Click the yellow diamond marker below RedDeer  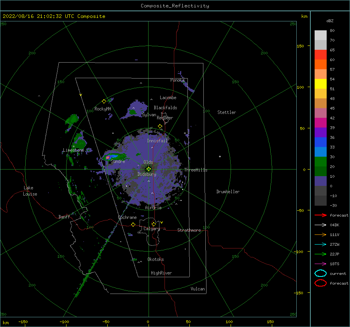(160, 126)
